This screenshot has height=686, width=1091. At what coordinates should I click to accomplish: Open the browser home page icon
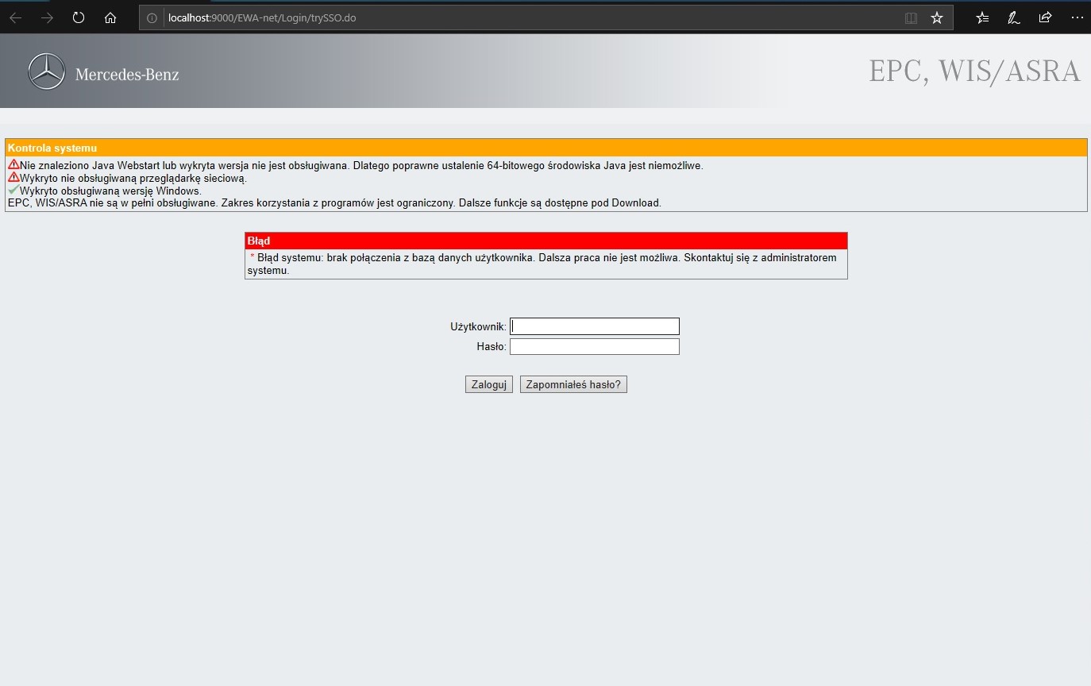point(110,17)
